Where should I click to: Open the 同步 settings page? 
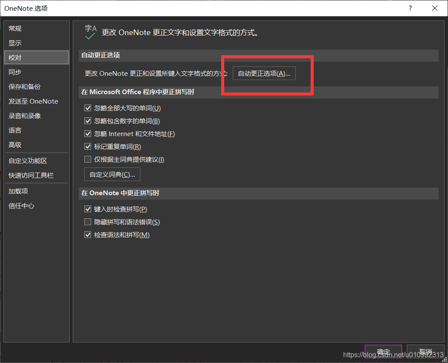pos(36,72)
